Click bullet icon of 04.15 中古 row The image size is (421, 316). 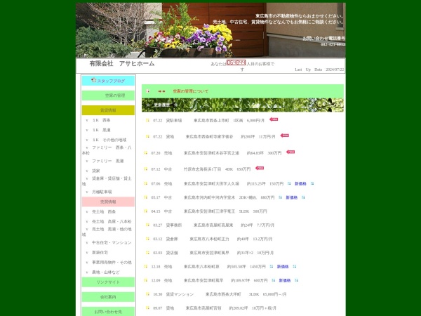point(145,211)
